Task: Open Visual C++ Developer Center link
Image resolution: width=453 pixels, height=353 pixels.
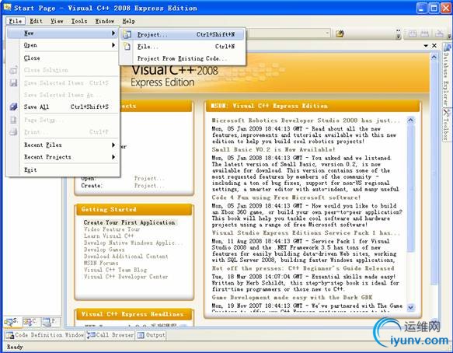Action: click(x=126, y=276)
